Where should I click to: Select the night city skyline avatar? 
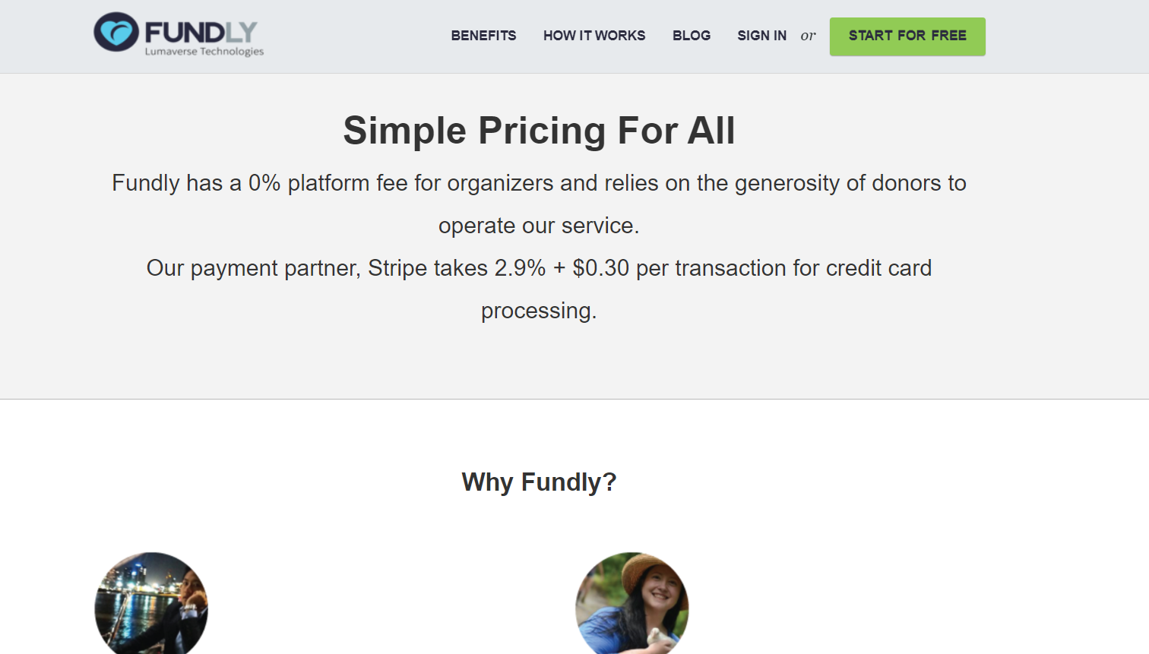coord(151,605)
